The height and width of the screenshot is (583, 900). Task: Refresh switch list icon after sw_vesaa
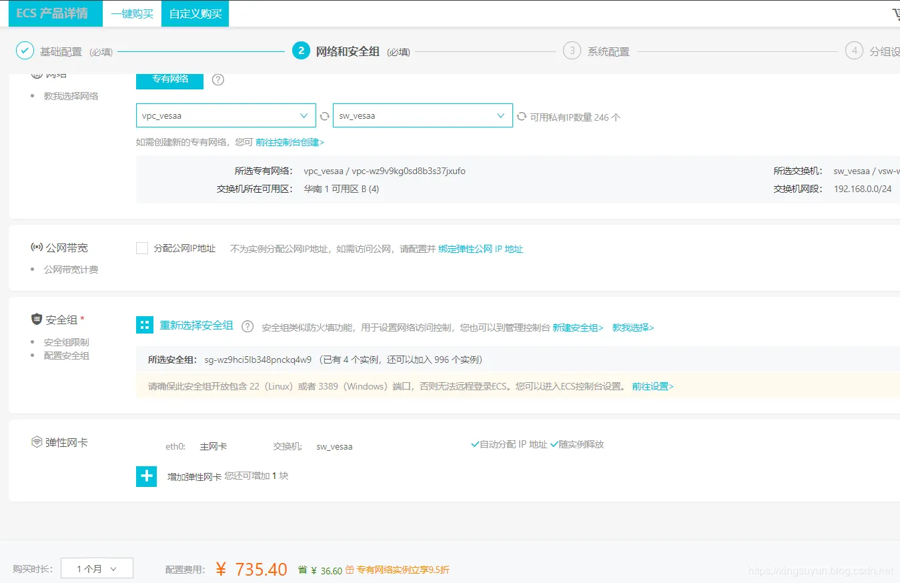click(522, 116)
